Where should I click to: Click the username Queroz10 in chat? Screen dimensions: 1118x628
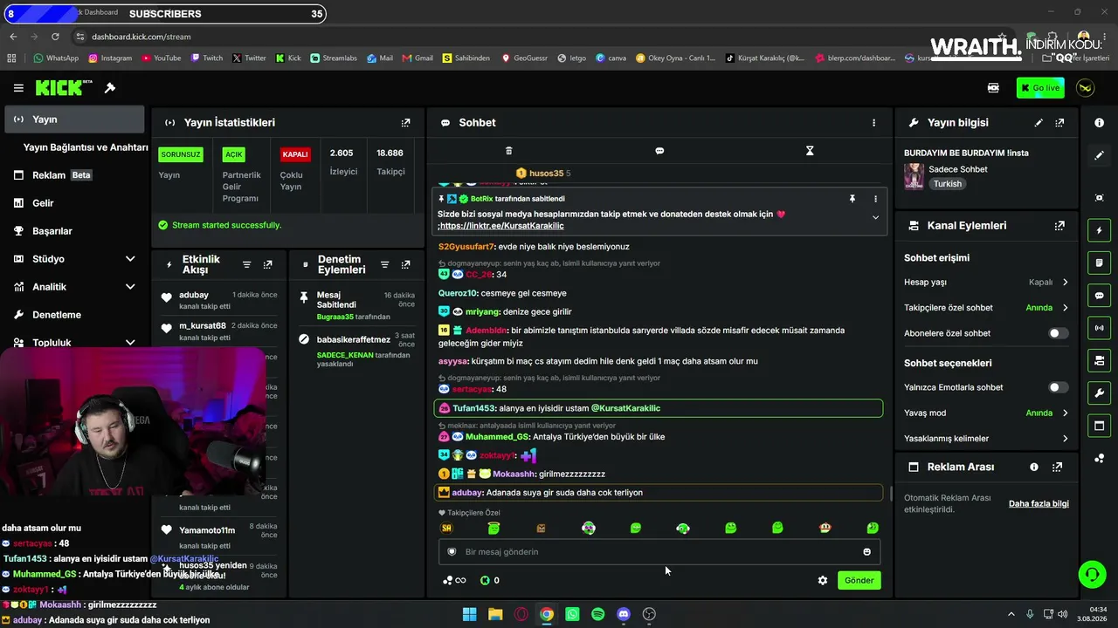[458, 293]
